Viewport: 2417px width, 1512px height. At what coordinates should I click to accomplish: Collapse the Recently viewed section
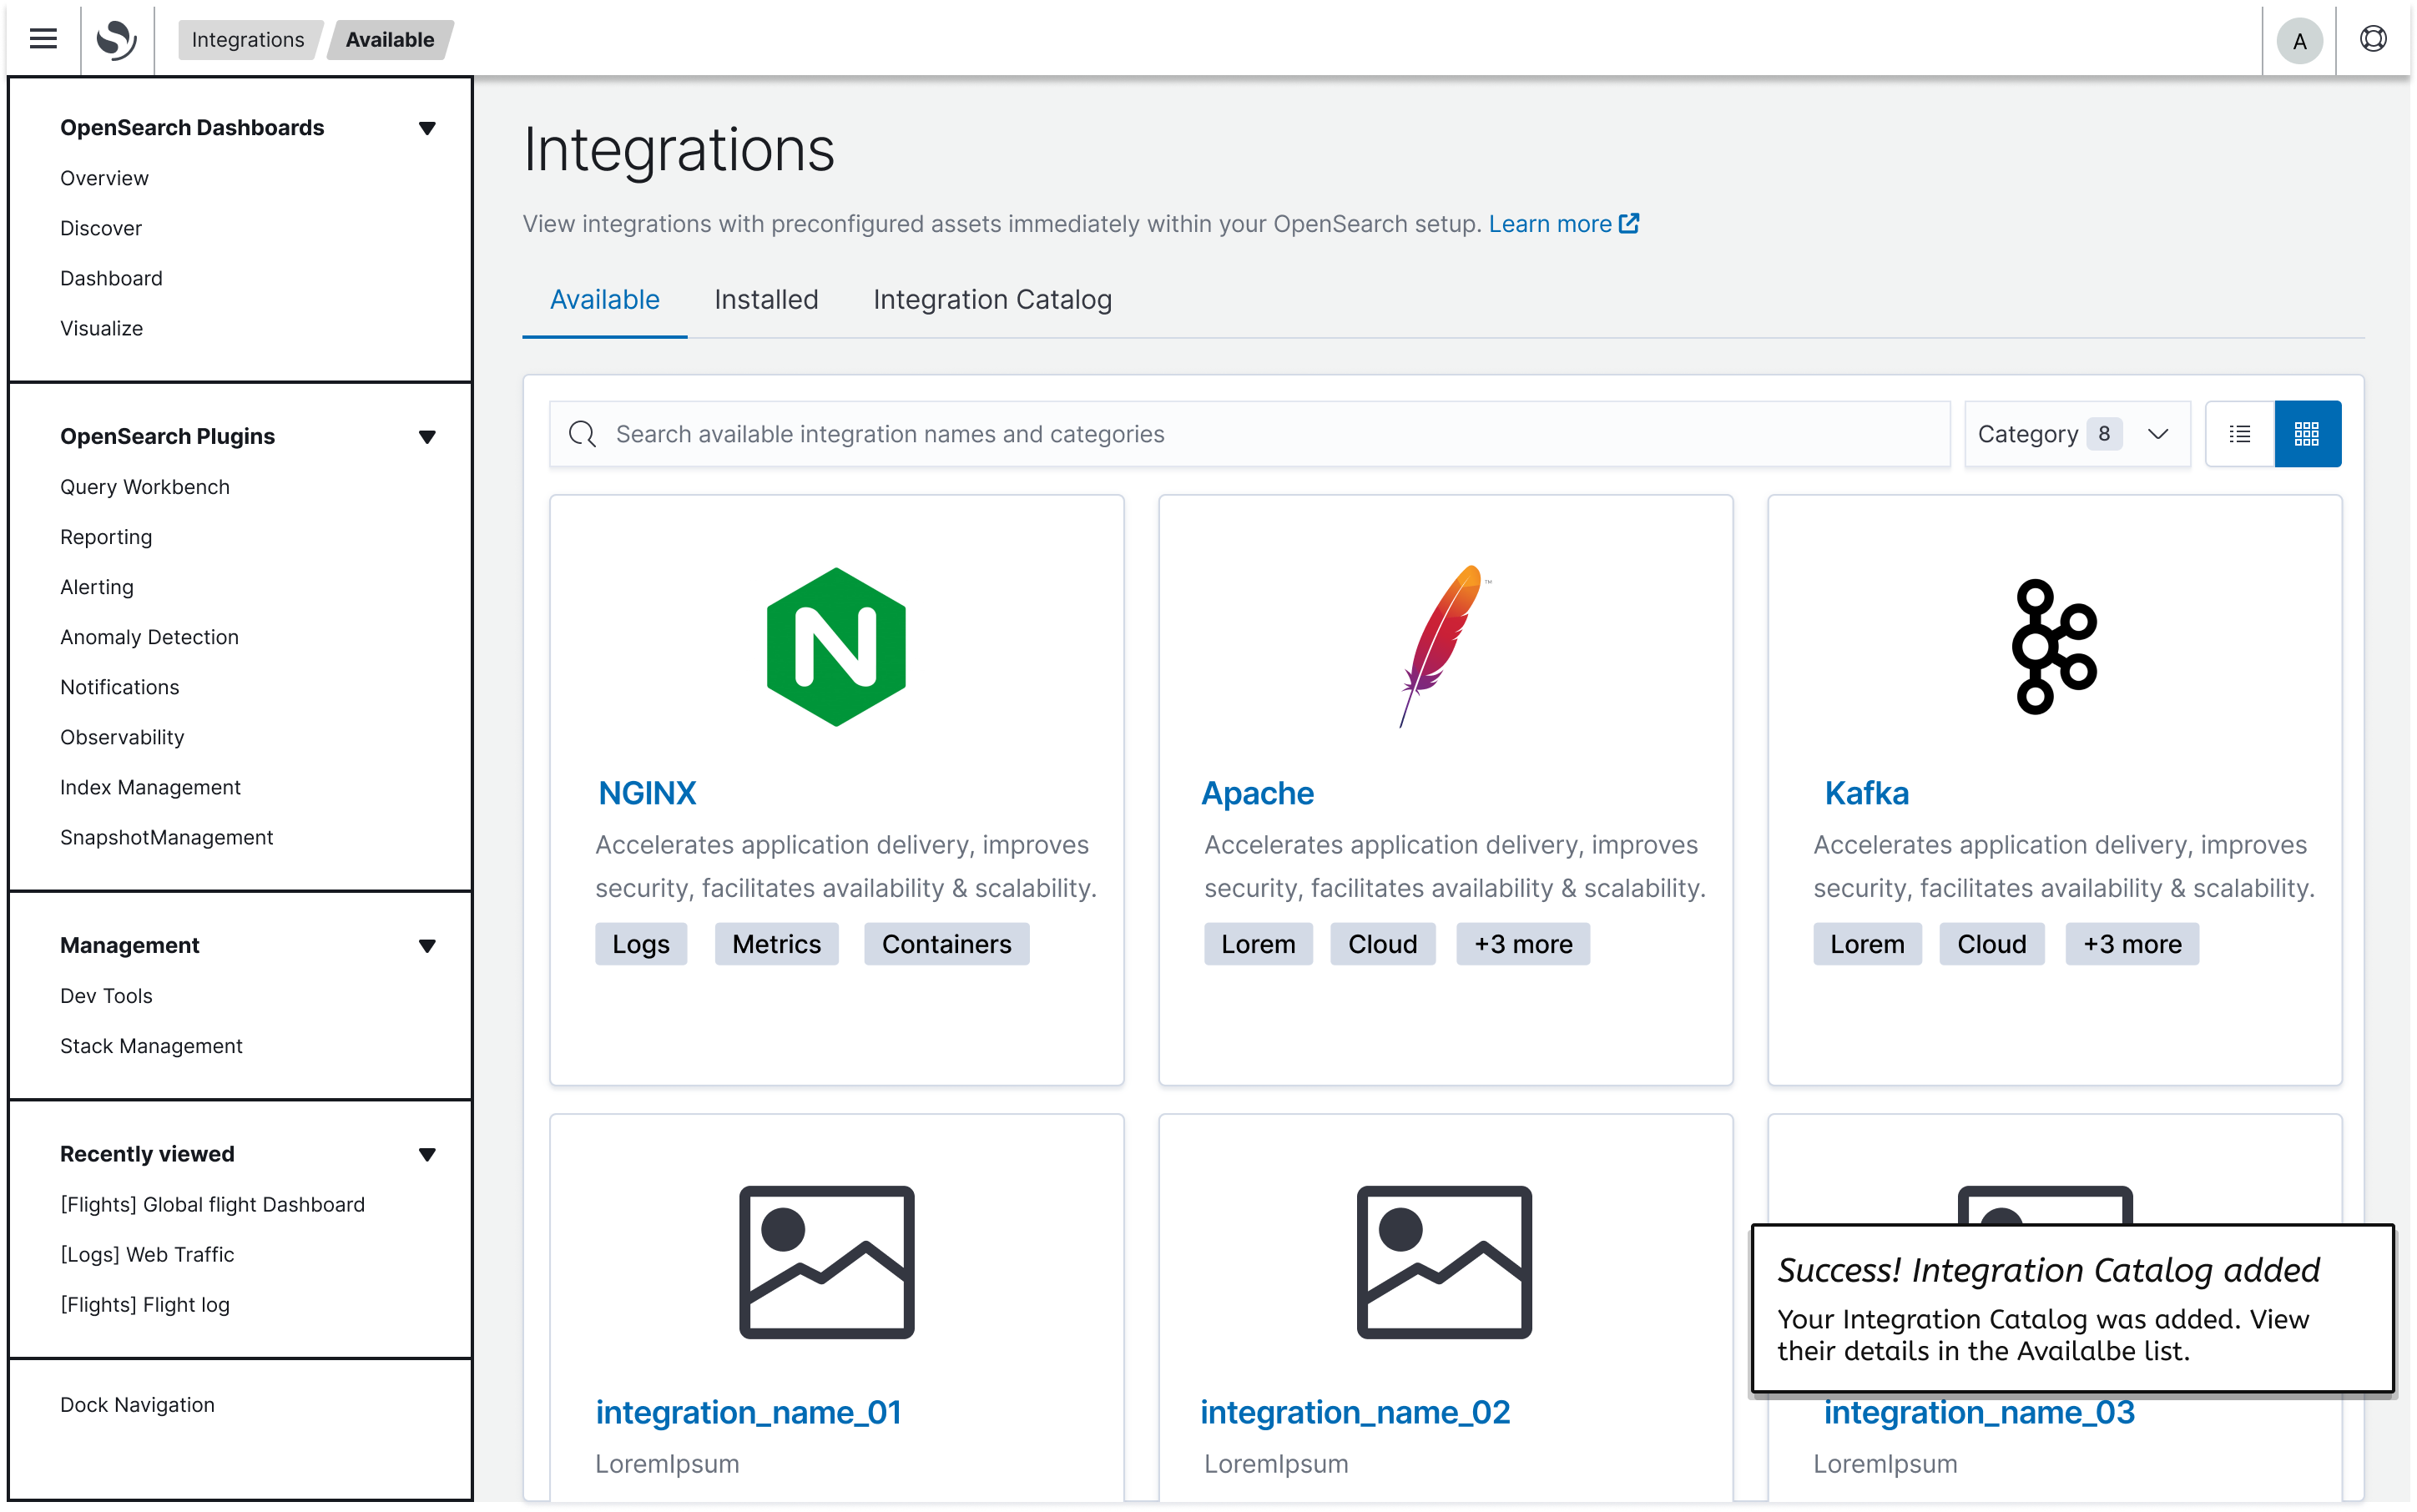coord(428,1153)
